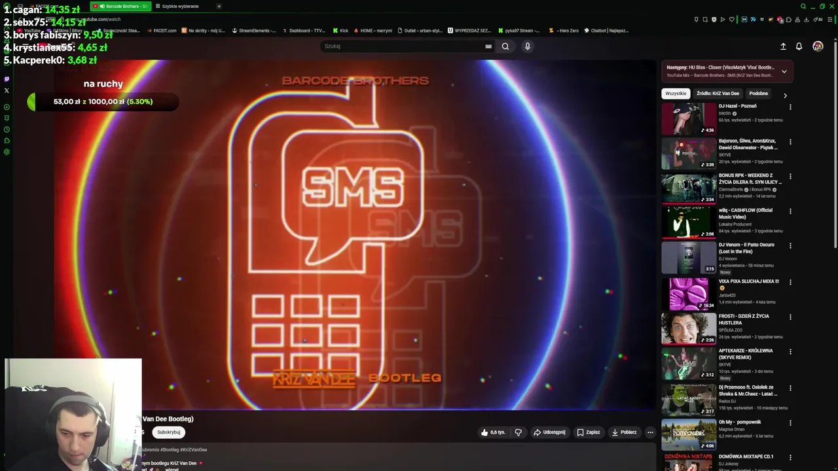Select the Źródło: KriZ Van Dee chip
The height and width of the screenshot is (471, 838).
click(x=718, y=94)
